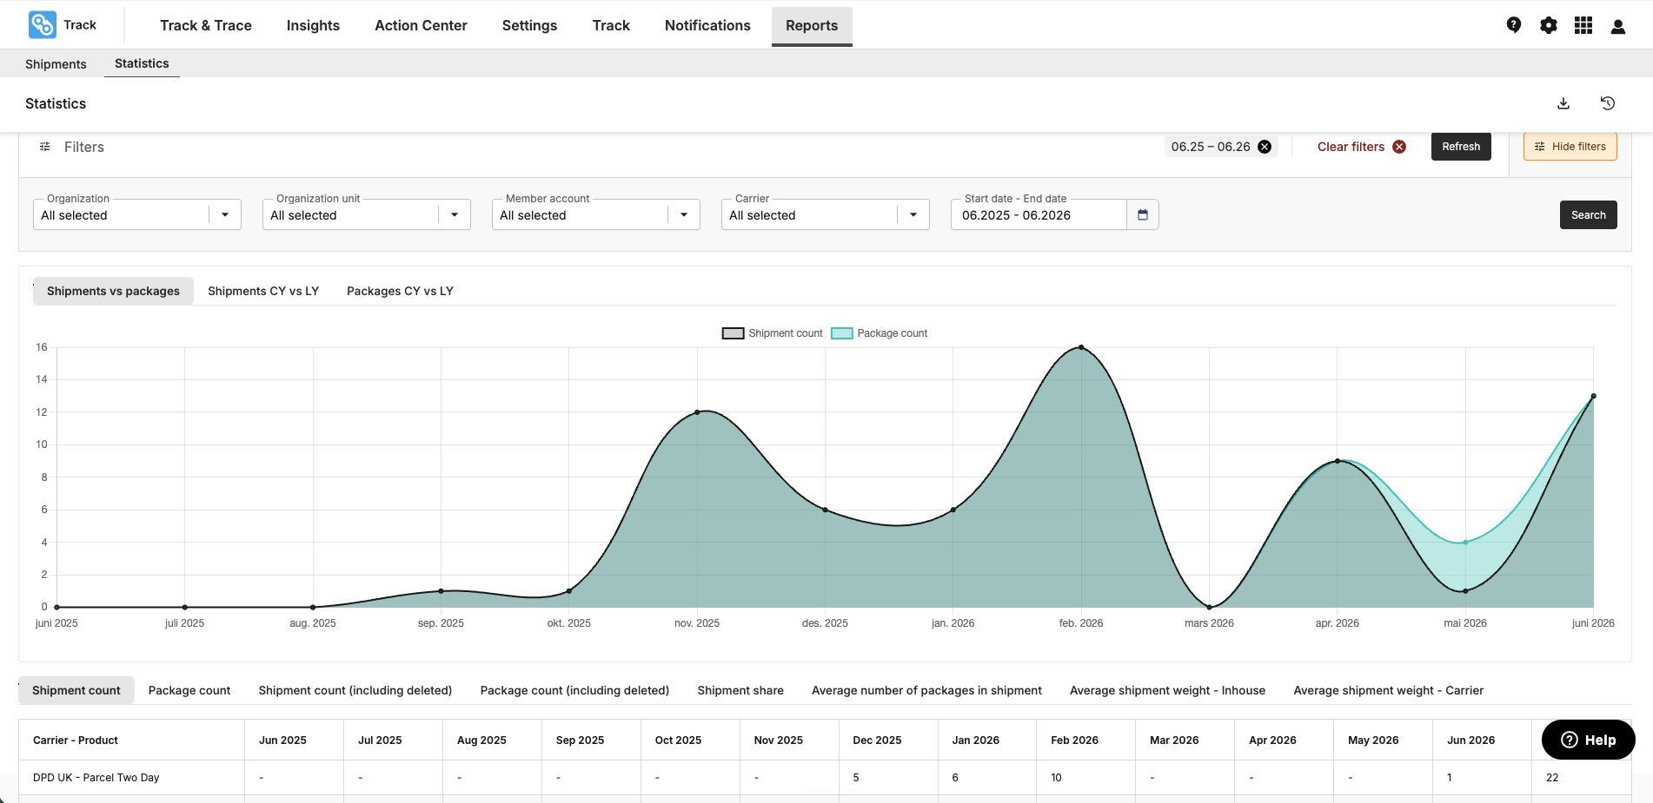Toggle Shipment count legend series
The image size is (1653, 803).
[x=772, y=333]
